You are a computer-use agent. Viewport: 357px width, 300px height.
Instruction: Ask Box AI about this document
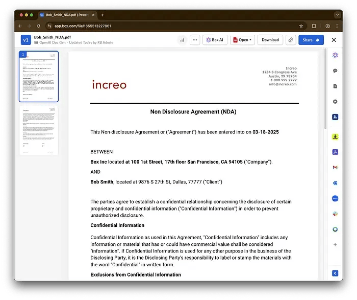[215, 40]
